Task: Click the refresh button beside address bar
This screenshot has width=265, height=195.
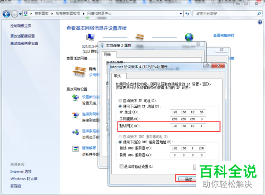Action: (187, 14)
